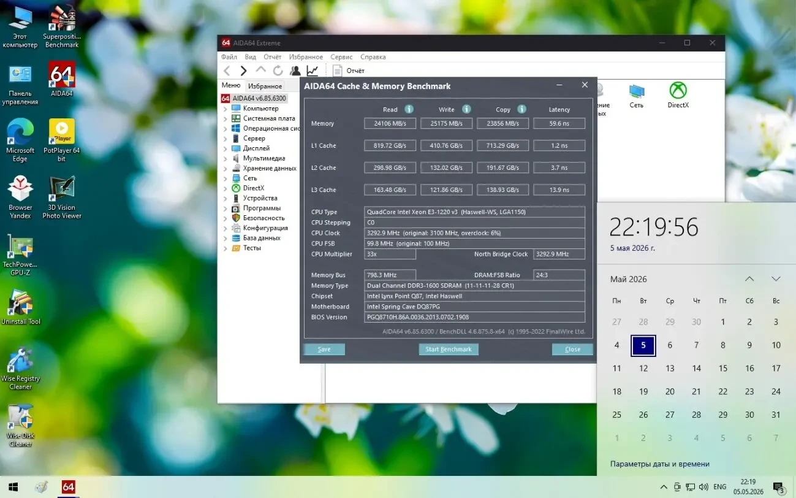Open Этот компьютер desktop icon

pos(20,27)
